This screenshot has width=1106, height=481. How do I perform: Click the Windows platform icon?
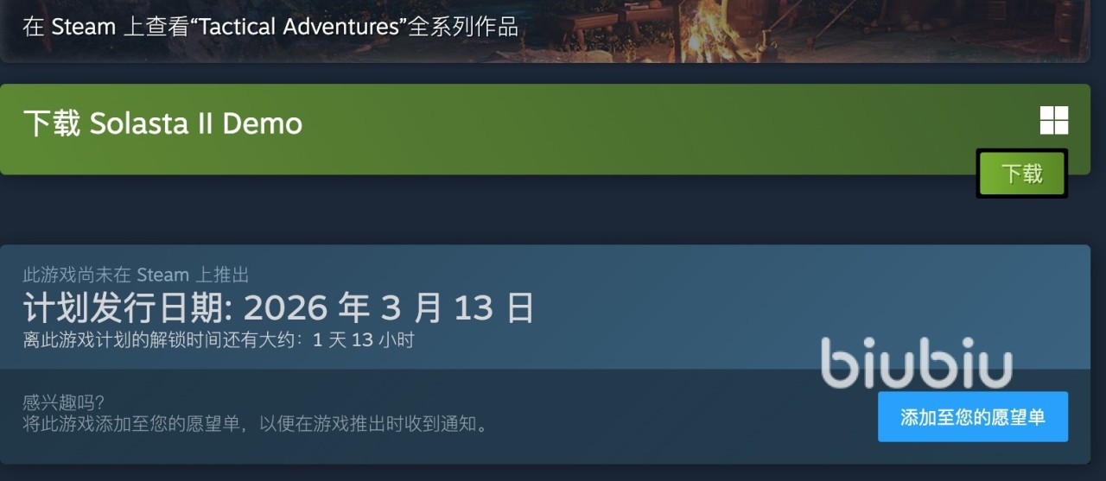pos(1054,121)
